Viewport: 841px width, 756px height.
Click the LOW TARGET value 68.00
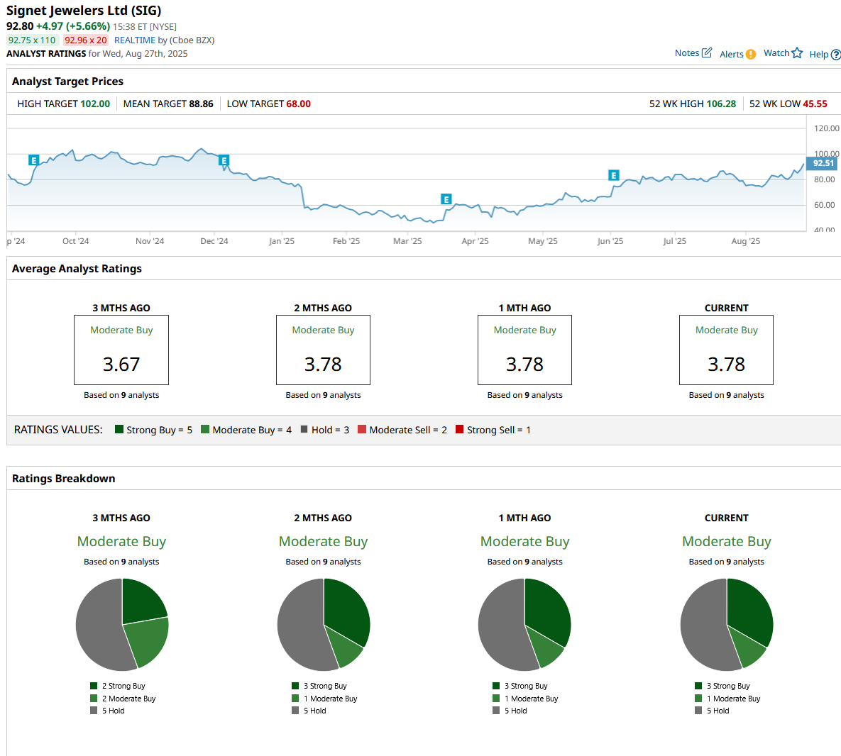coord(298,104)
